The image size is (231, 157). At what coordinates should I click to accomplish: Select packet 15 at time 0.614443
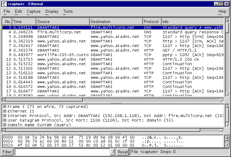[x=113, y=82]
